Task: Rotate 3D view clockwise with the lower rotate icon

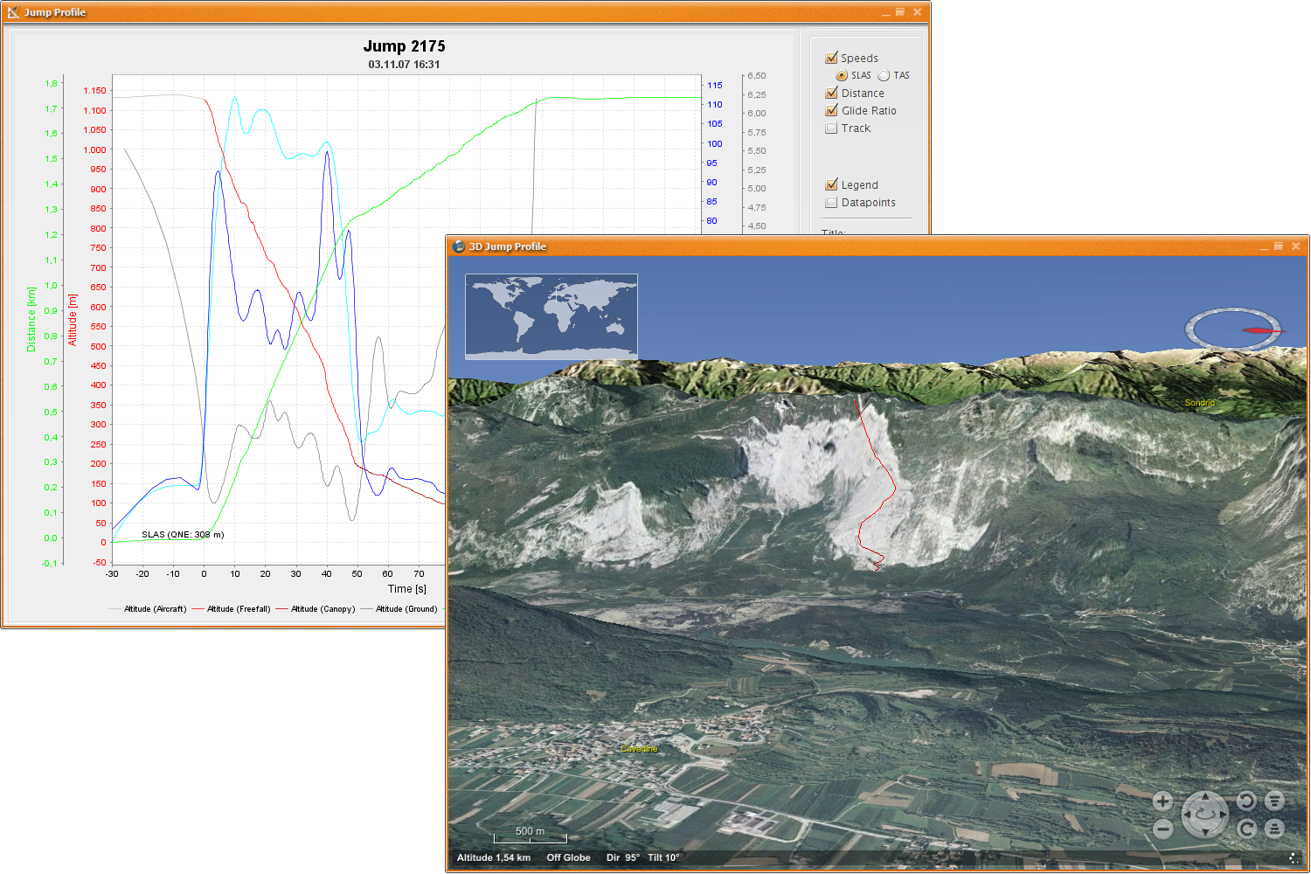Action: click(1246, 828)
